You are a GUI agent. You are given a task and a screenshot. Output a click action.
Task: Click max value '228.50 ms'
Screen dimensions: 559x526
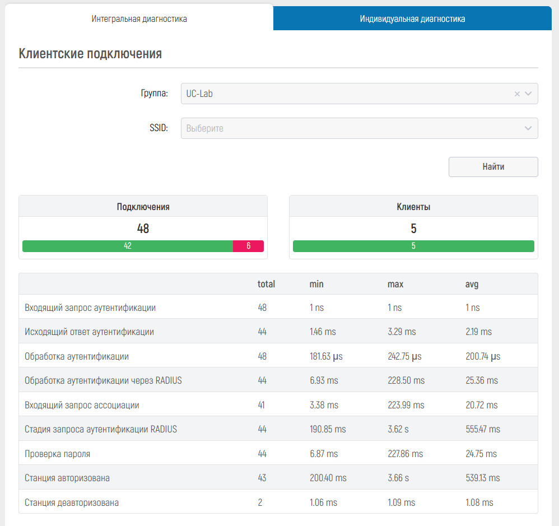pyautogui.click(x=406, y=380)
